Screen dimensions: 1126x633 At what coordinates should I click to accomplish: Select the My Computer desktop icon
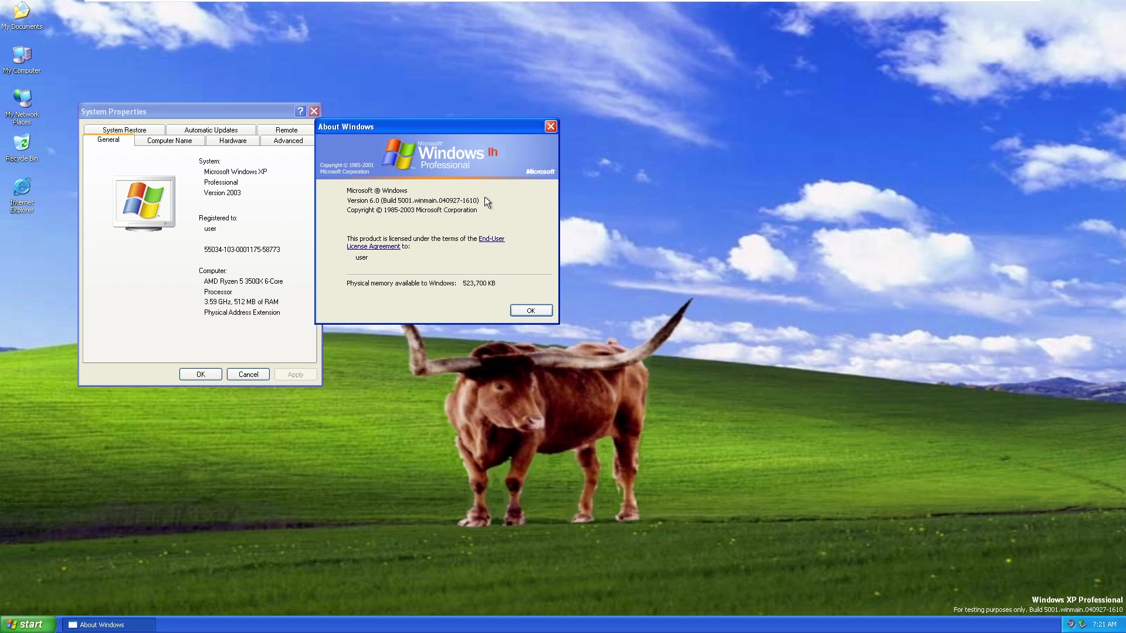point(22,60)
